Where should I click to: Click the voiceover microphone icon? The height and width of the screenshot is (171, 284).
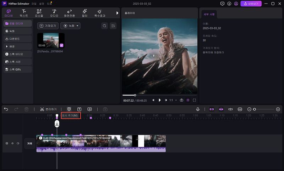198,109
